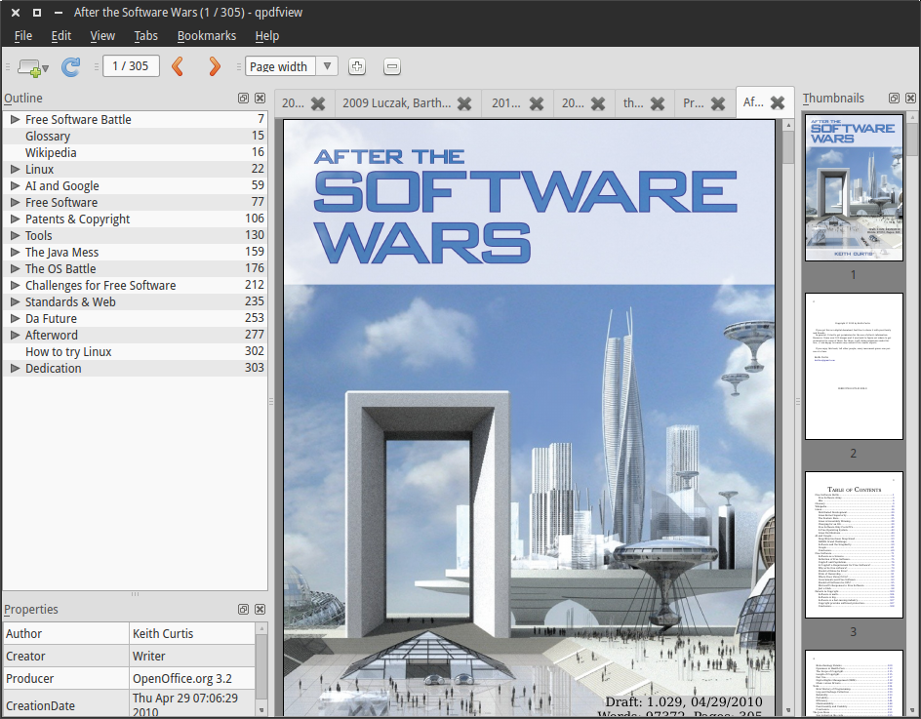This screenshot has width=921, height=719.
Task: Open the page 2 thumbnail
Action: point(854,366)
